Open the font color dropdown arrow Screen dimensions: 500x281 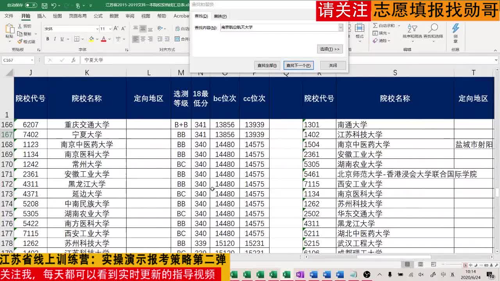[x=110, y=39]
